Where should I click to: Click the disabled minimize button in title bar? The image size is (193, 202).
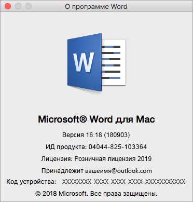(18, 6)
